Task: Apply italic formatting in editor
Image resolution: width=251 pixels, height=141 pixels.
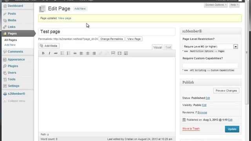Action: 49,53
